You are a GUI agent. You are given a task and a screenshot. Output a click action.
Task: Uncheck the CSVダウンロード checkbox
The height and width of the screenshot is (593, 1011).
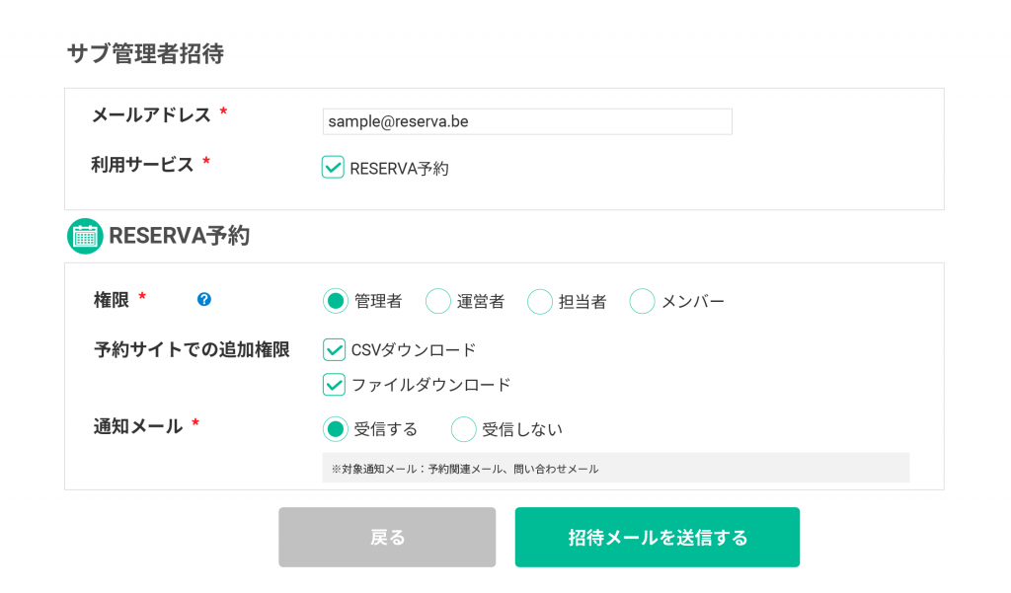[334, 349]
